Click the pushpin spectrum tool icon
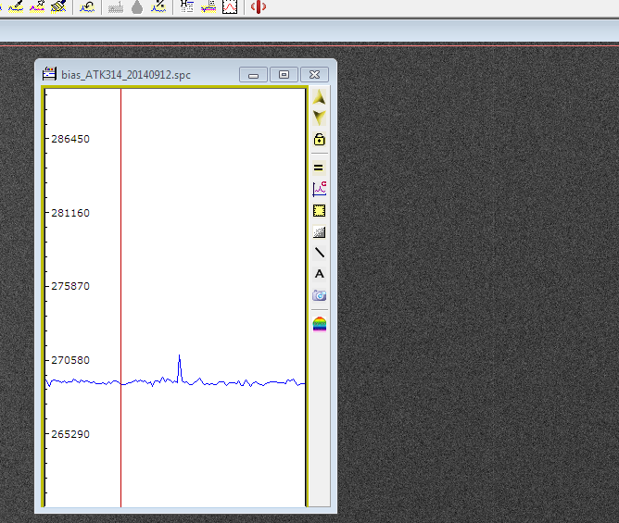Screen dimensions: 619x523 37,6
